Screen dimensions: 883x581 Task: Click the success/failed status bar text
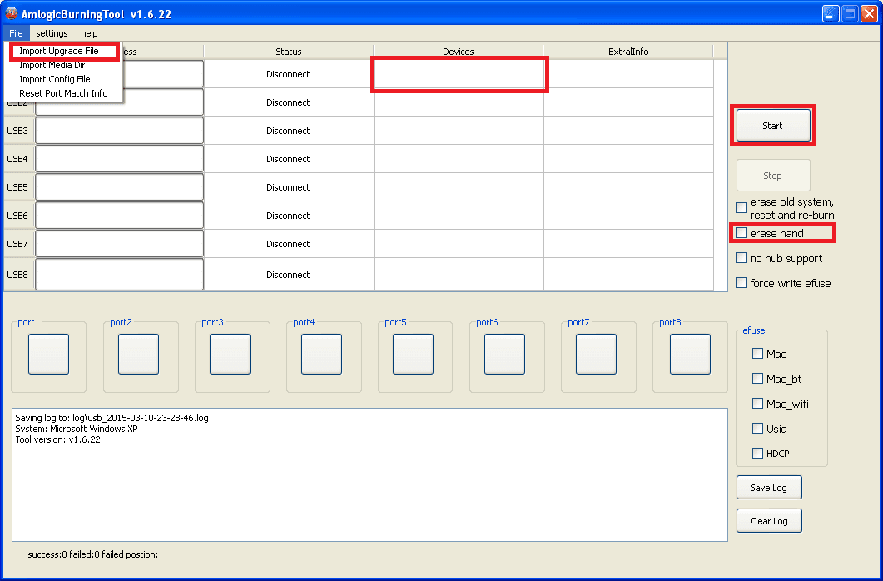click(x=93, y=554)
